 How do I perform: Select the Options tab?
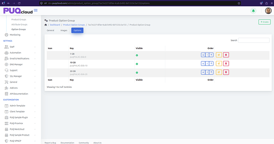[77, 30]
